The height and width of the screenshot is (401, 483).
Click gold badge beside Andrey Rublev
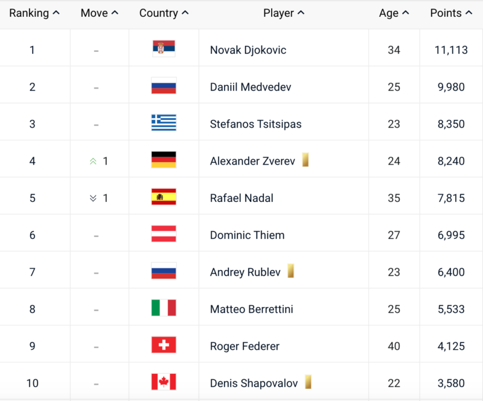pos(290,271)
